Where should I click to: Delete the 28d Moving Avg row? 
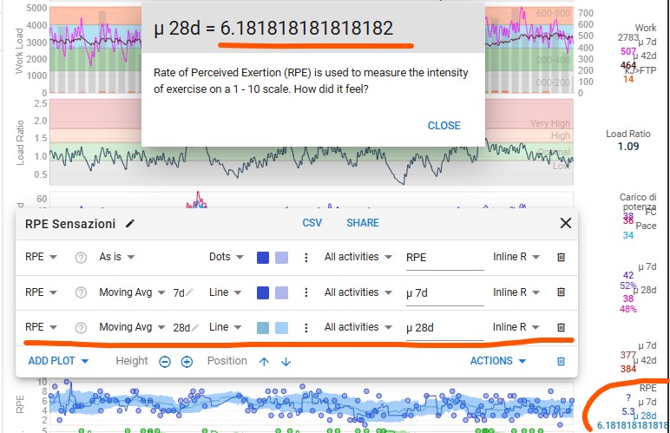point(561,327)
